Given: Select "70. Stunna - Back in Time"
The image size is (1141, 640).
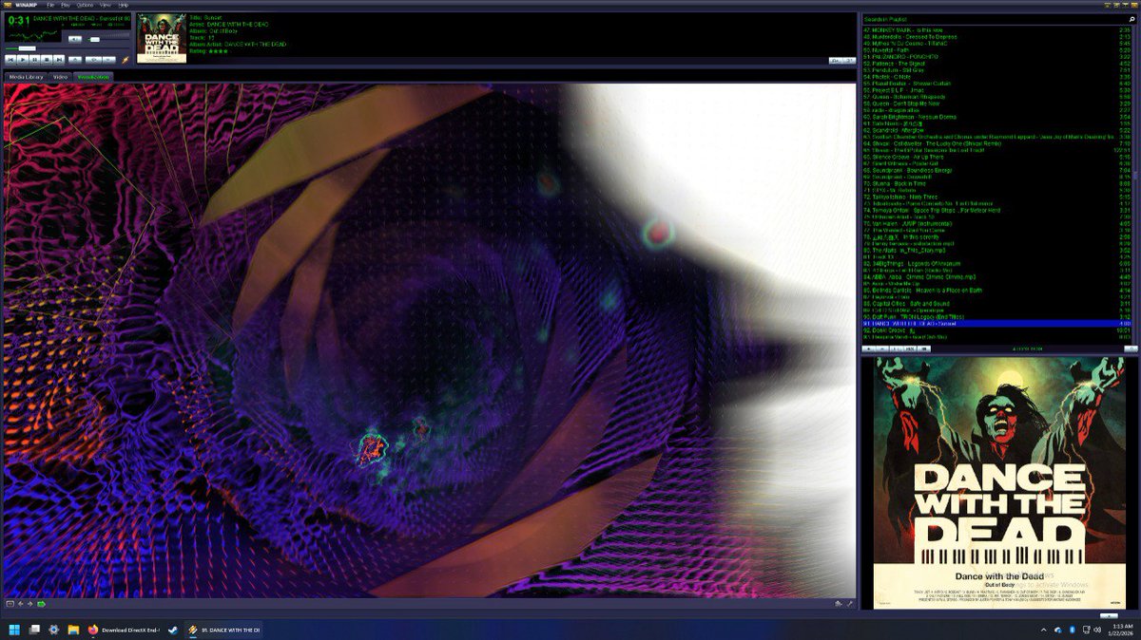Looking at the screenshot, I should click(996, 183).
